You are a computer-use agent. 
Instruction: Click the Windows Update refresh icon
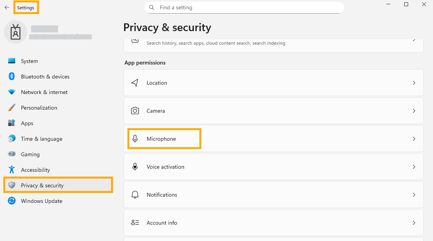[x=12, y=201]
